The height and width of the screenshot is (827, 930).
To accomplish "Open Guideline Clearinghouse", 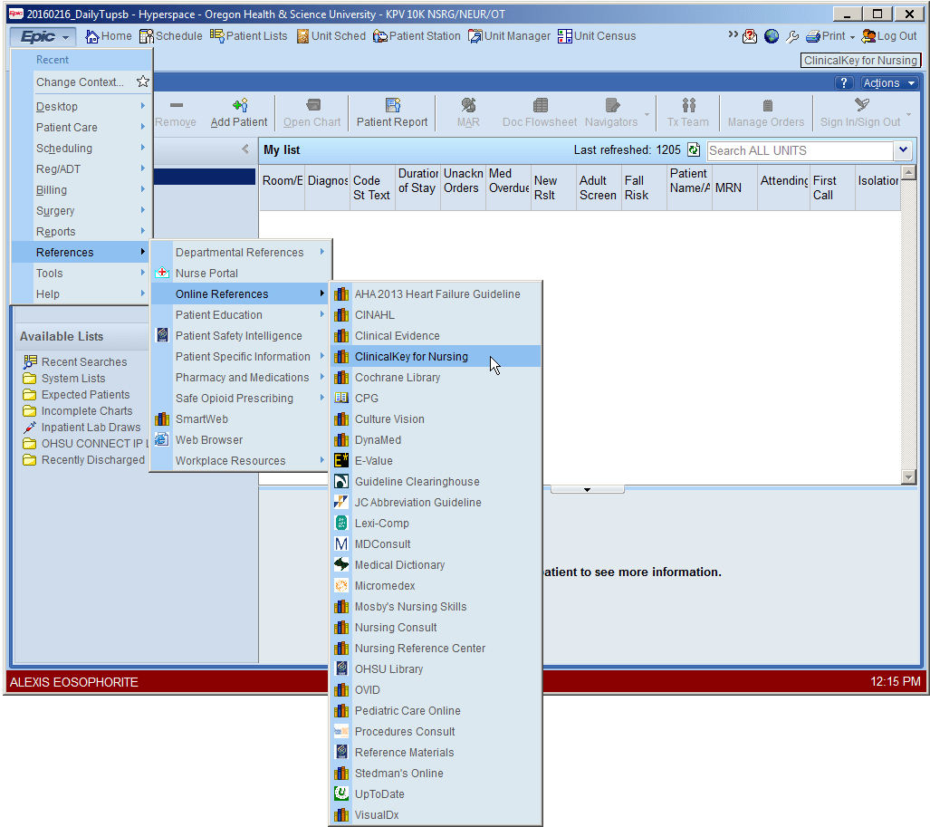I will pos(436,482).
